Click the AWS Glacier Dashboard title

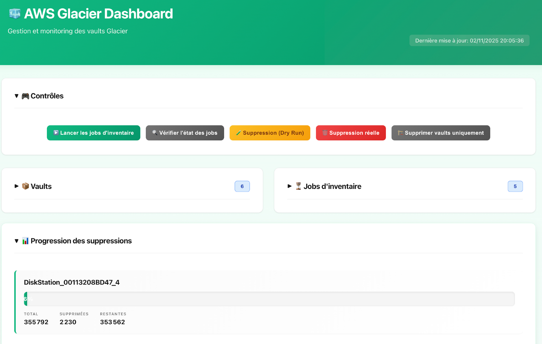coord(98,14)
